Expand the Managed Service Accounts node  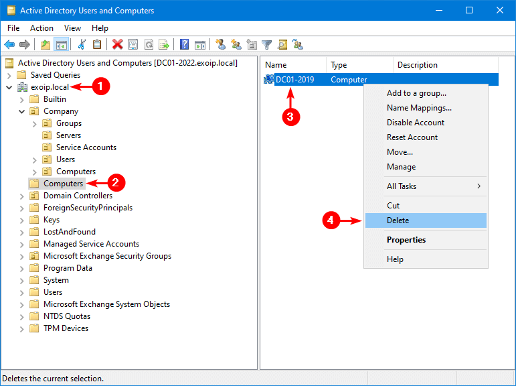pyautogui.click(x=21, y=245)
